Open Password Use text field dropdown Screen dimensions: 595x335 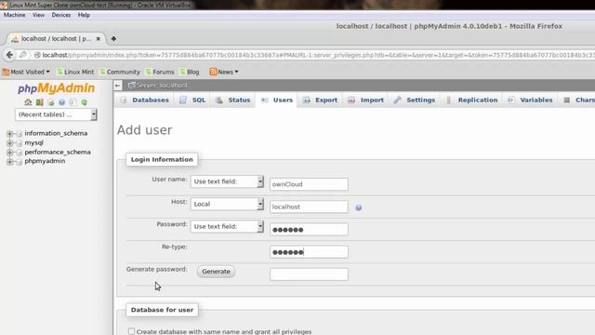click(227, 226)
